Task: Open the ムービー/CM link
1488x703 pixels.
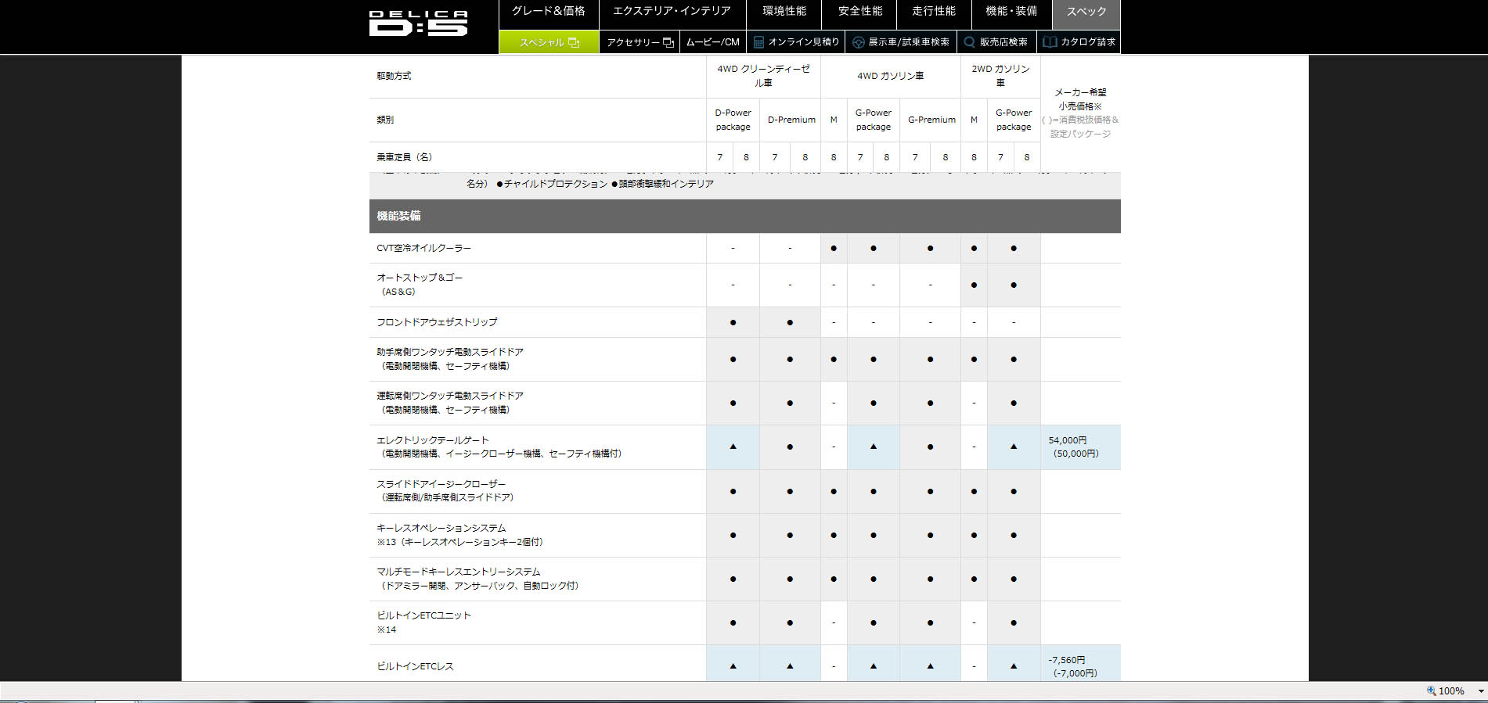Action: point(713,42)
